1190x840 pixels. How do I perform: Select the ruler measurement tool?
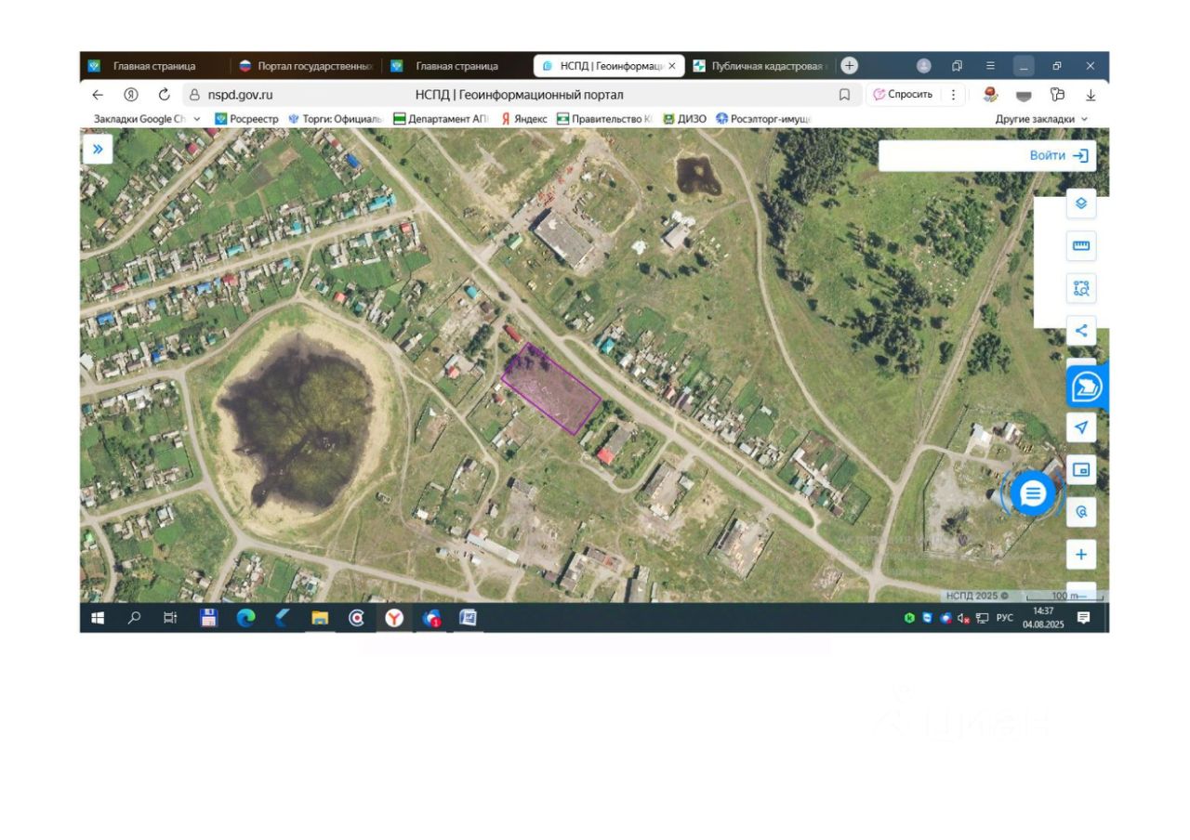(1081, 246)
